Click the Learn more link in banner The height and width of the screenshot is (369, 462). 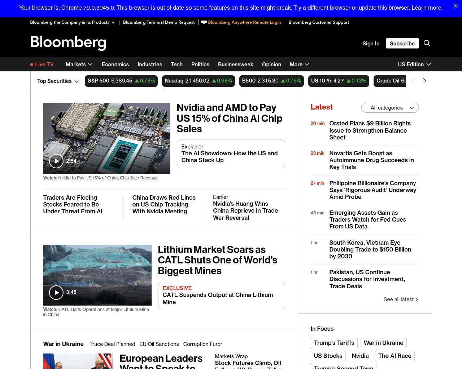pyautogui.click(x=427, y=8)
